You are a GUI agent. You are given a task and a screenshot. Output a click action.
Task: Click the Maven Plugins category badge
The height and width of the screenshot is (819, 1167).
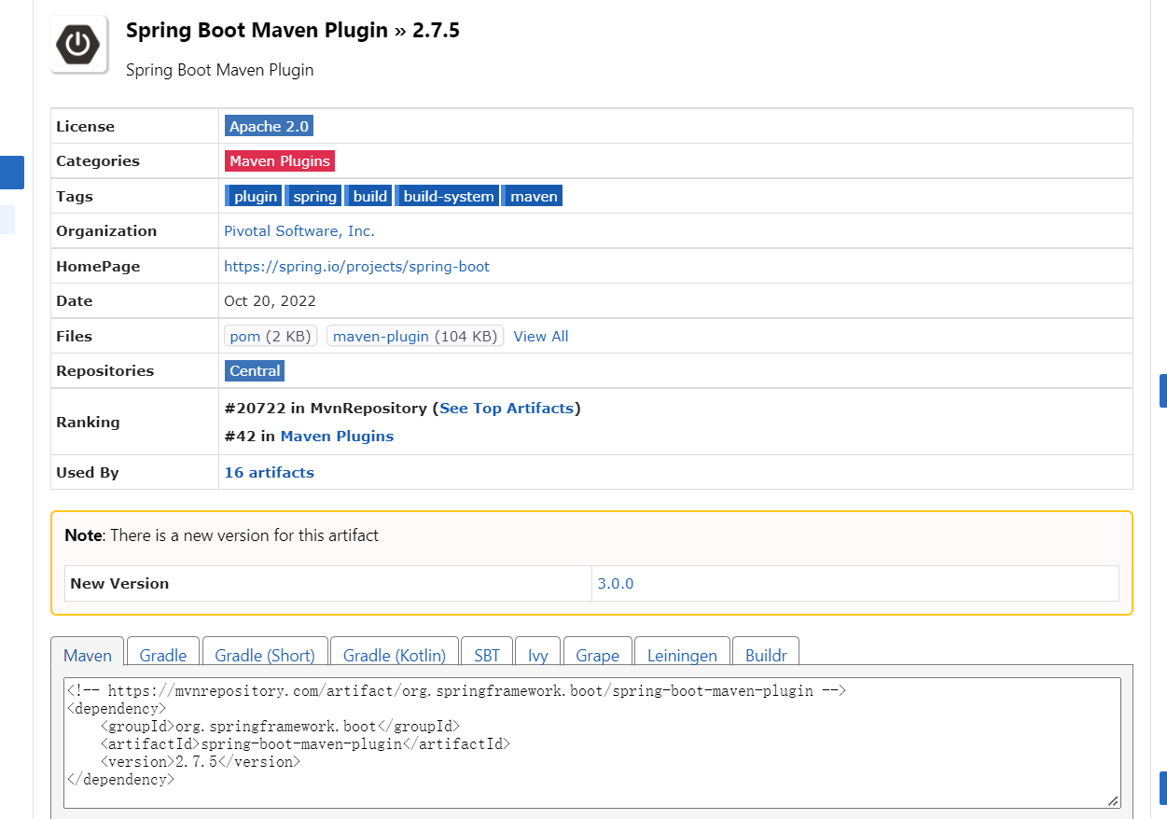280,161
